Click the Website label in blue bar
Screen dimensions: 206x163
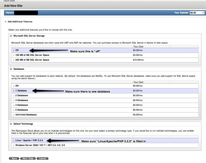(10, 13)
